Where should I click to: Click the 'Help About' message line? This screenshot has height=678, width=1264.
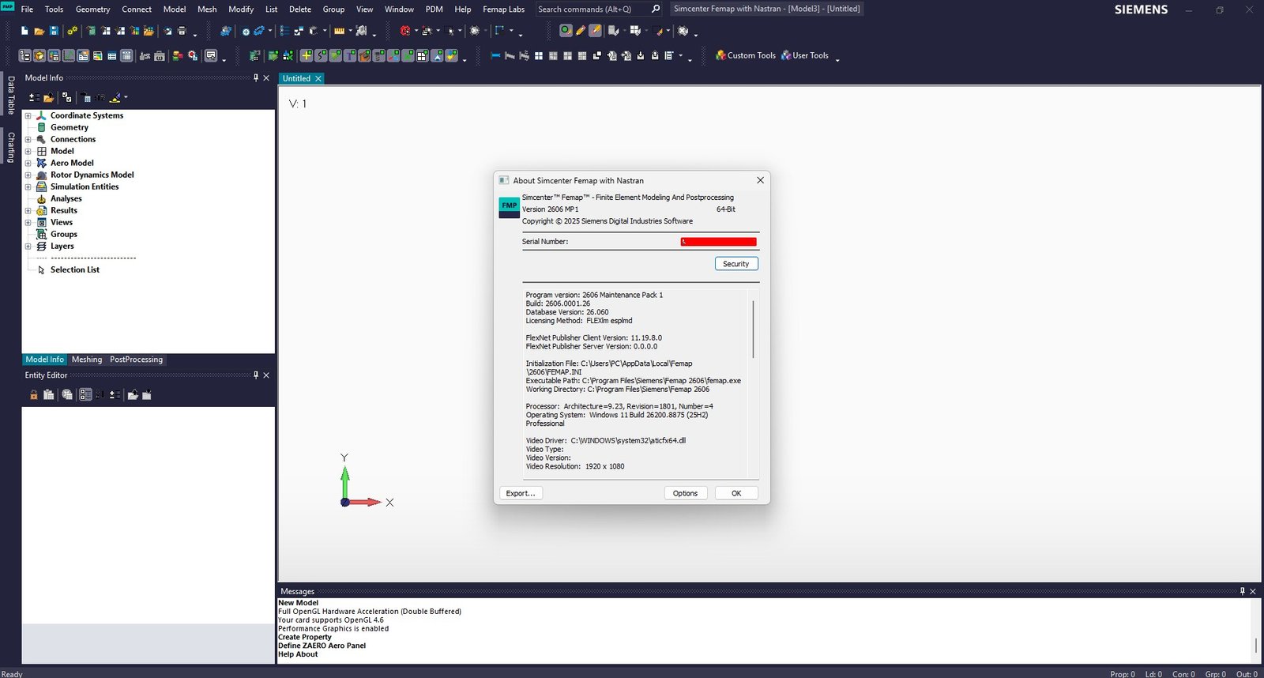click(x=298, y=654)
